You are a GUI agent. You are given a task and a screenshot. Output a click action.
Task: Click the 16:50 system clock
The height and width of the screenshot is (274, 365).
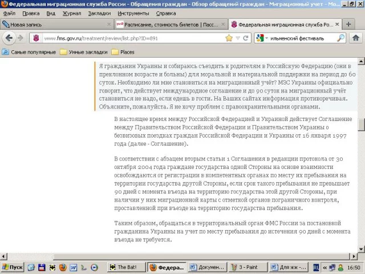[354, 268]
